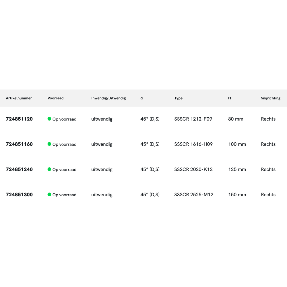
Task: Click type SSSCR 2020-K12
Action: (x=193, y=170)
